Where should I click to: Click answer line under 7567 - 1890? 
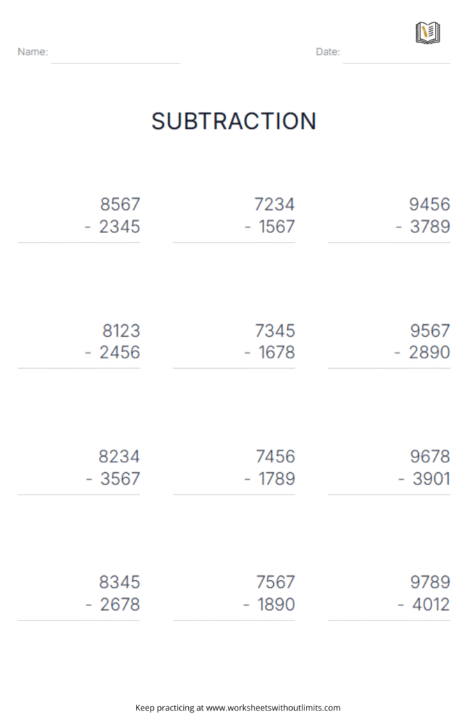[x=234, y=620]
